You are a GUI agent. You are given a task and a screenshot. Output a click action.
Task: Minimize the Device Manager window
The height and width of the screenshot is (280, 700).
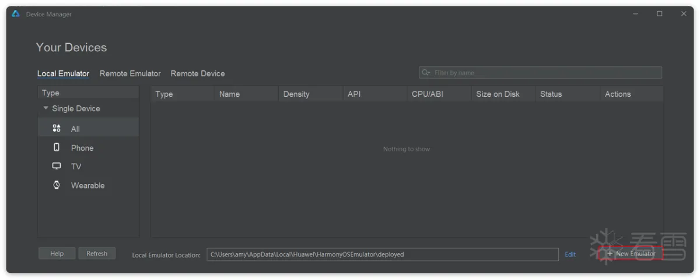[636, 14]
